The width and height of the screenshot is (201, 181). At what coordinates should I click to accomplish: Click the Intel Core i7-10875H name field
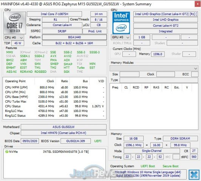(54, 14)
